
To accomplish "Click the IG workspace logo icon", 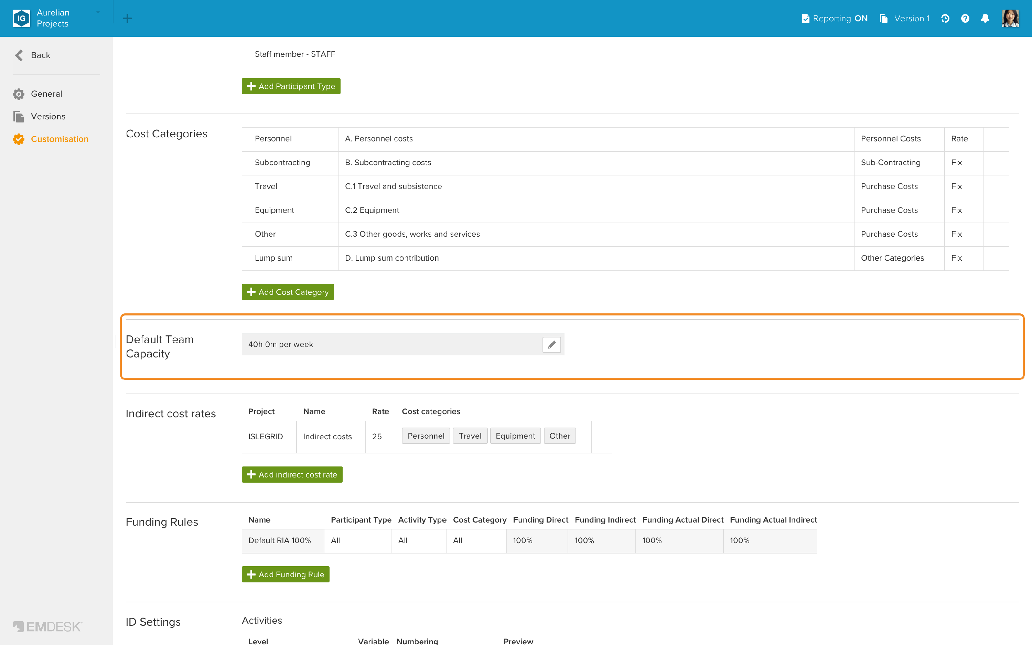I will coord(21,18).
